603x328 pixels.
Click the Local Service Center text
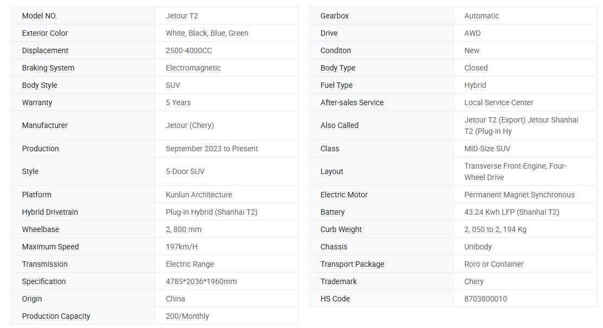tap(498, 102)
